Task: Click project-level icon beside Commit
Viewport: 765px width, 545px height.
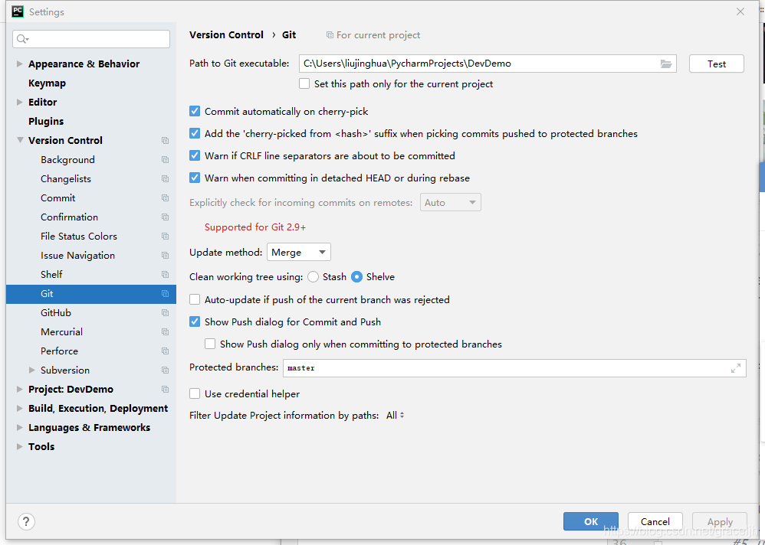Action: 165,197
